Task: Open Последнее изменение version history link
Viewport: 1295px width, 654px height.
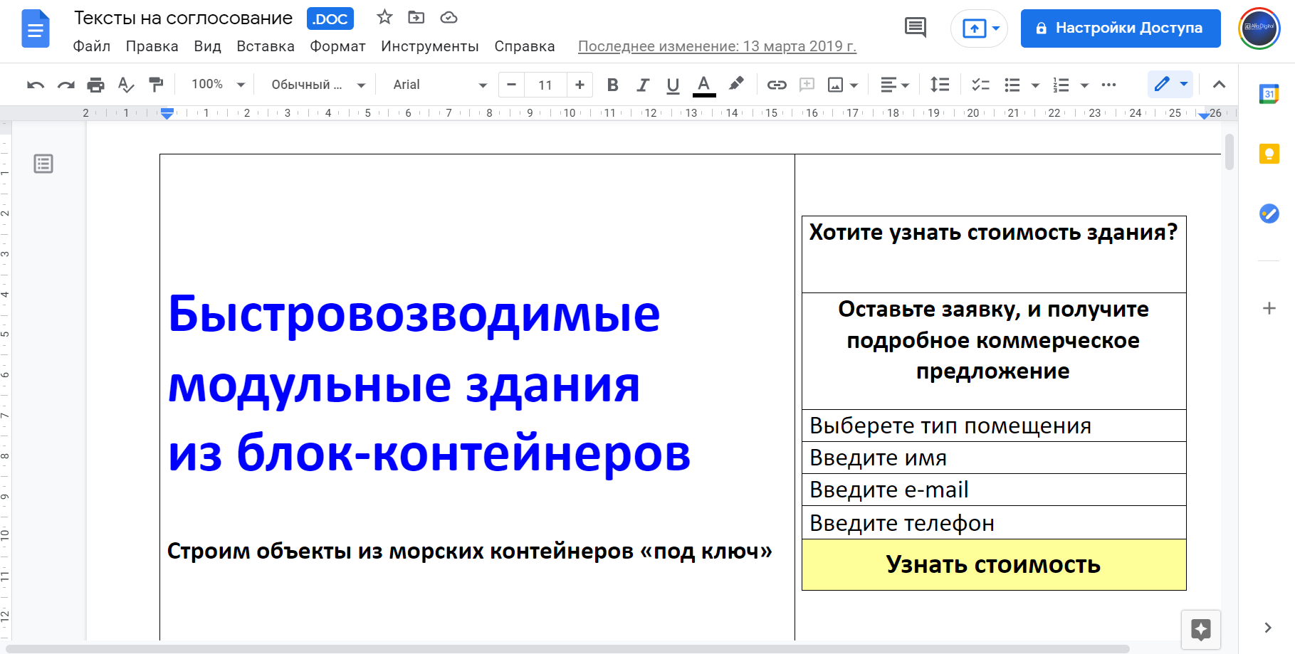Action: click(x=717, y=46)
